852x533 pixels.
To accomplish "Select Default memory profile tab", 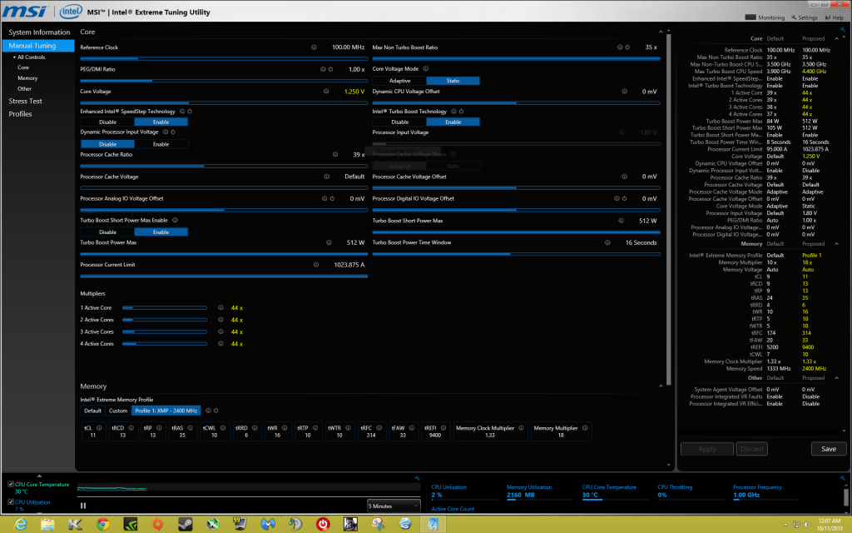I will [92, 411].
